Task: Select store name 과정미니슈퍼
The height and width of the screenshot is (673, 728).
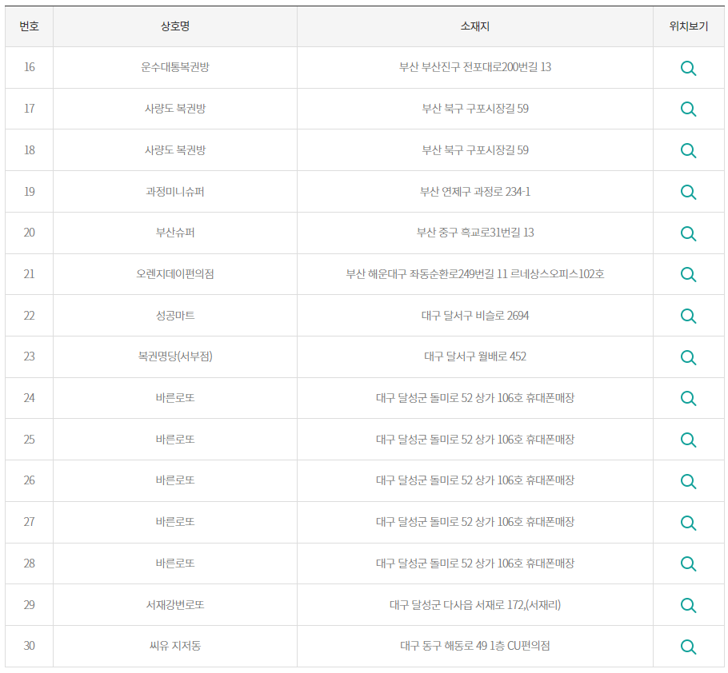Action: click(x=175, y=192)
